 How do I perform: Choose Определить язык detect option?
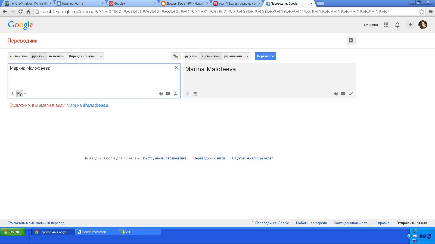point(82,56)
